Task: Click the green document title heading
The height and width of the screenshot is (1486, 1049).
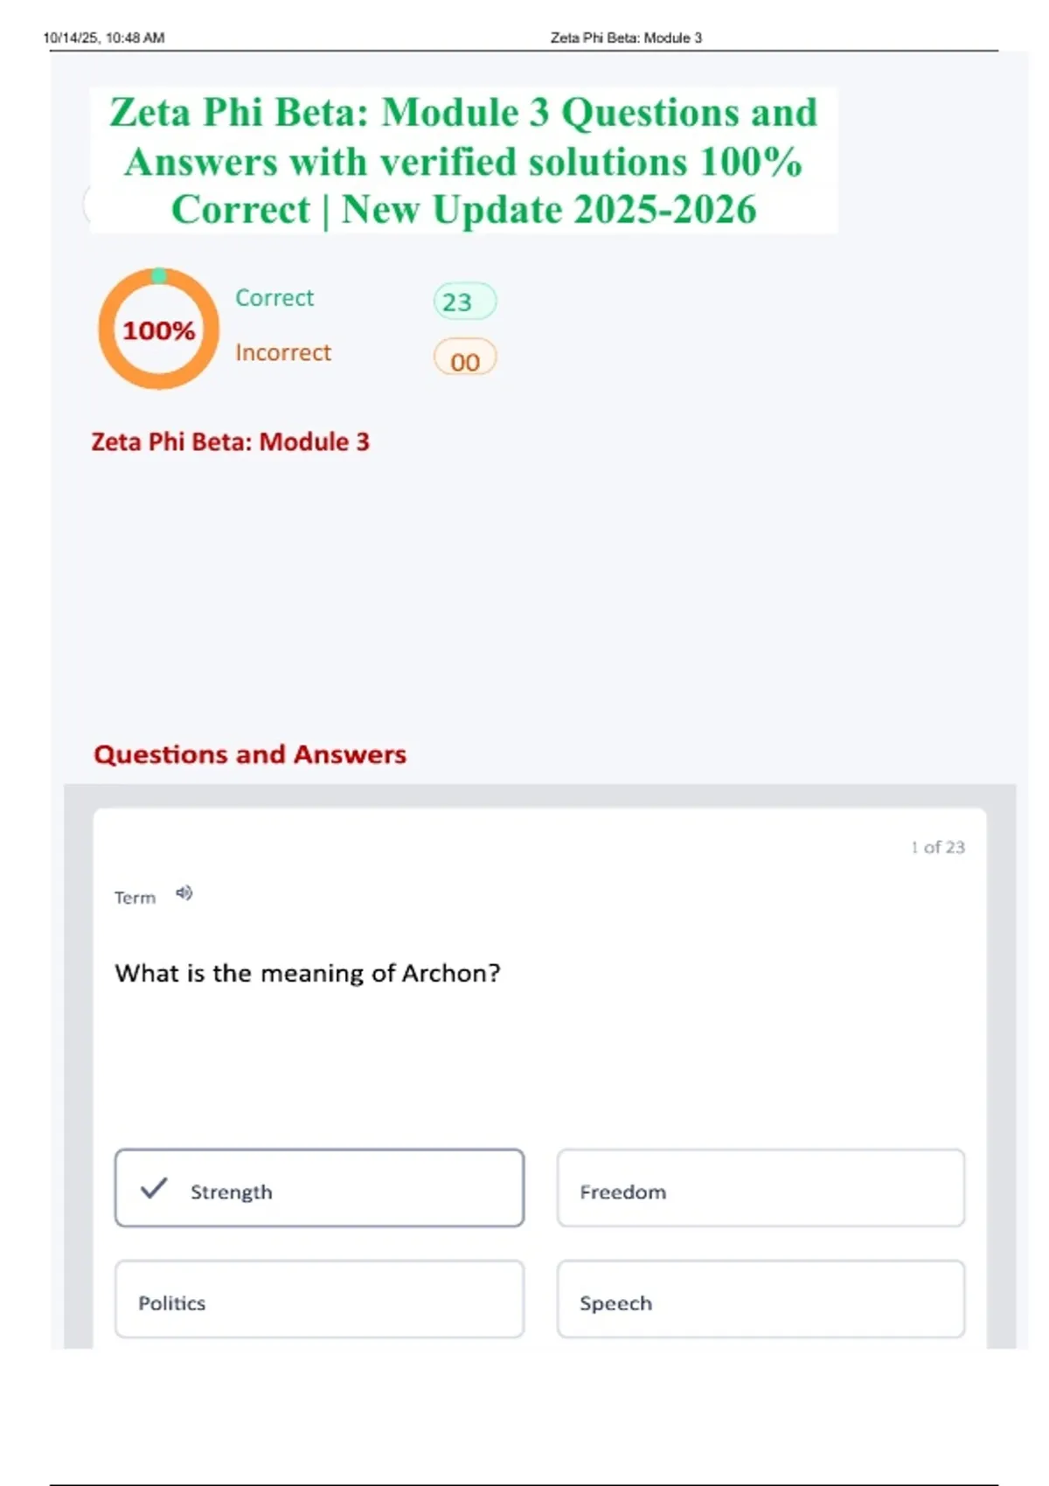Action: tap(463, 161)
